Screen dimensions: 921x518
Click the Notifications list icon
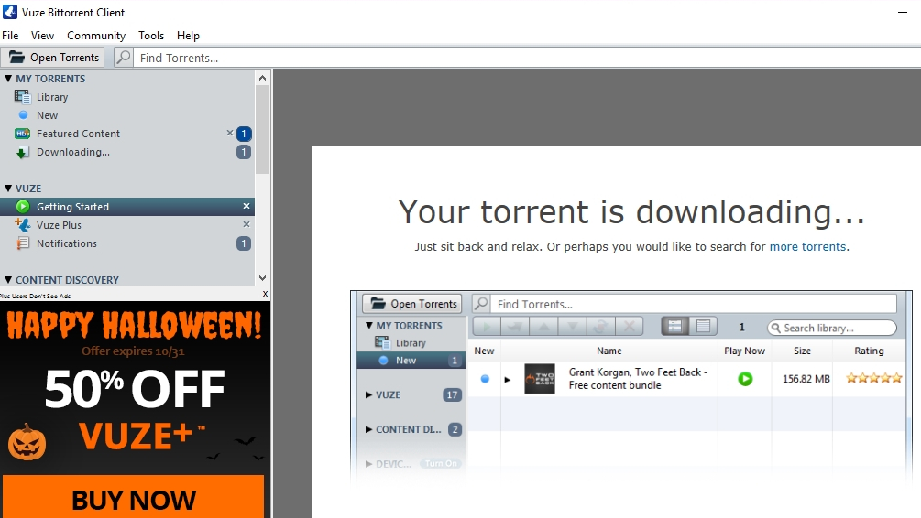pos(22,243)
